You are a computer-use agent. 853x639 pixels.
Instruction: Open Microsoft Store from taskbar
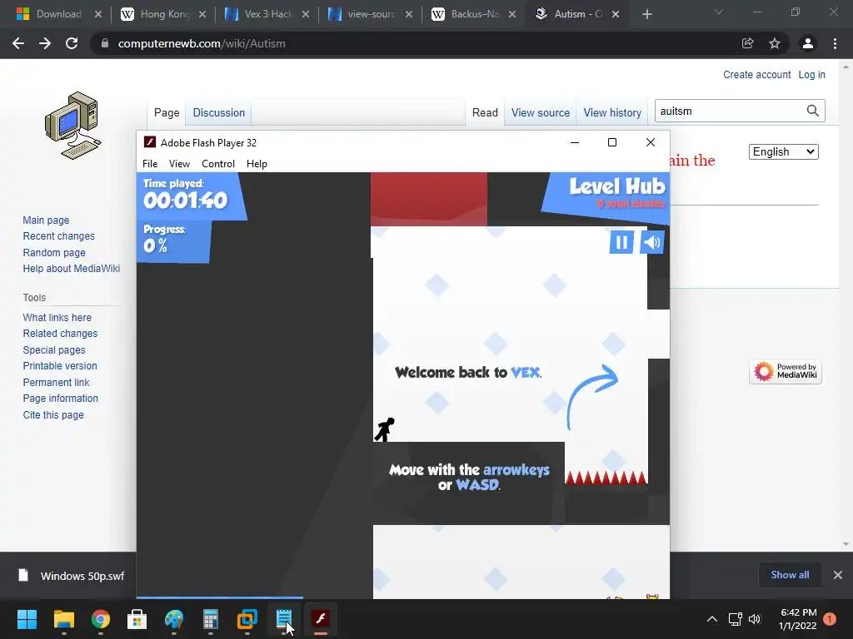(137, 619)
